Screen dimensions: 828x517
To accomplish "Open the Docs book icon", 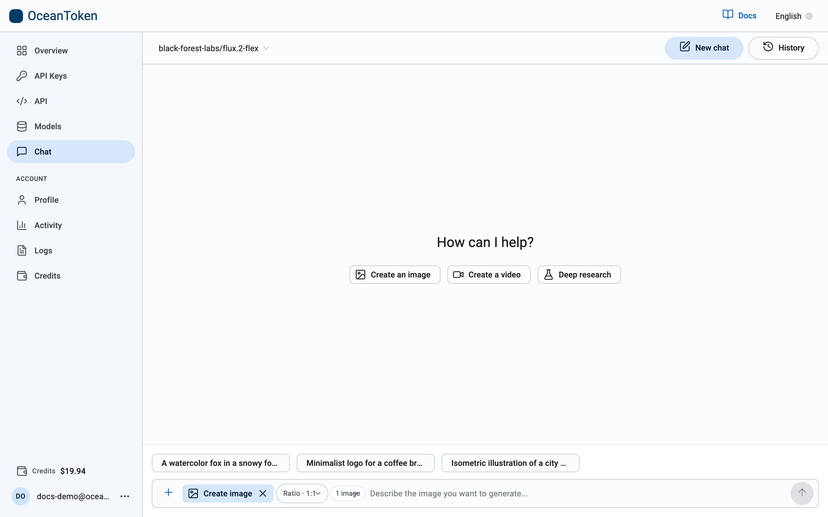I will tap(728, 15).
